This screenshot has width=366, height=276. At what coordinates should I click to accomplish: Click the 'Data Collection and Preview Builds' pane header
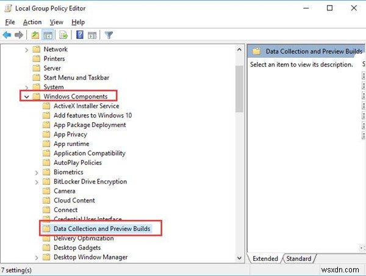click(x=306, y=51)
